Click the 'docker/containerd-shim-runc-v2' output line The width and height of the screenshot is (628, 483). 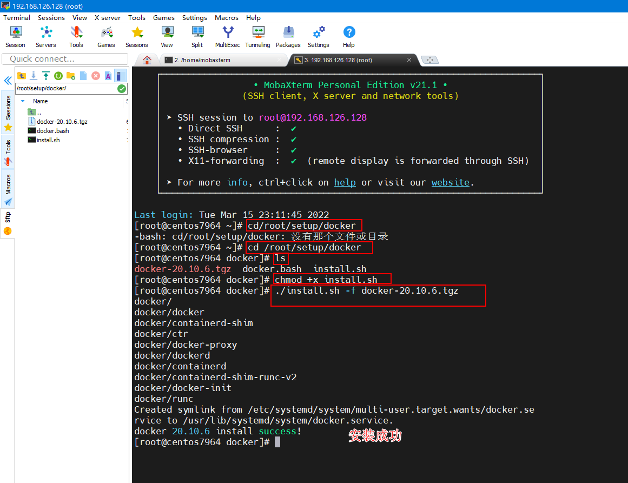click(215, 378)
